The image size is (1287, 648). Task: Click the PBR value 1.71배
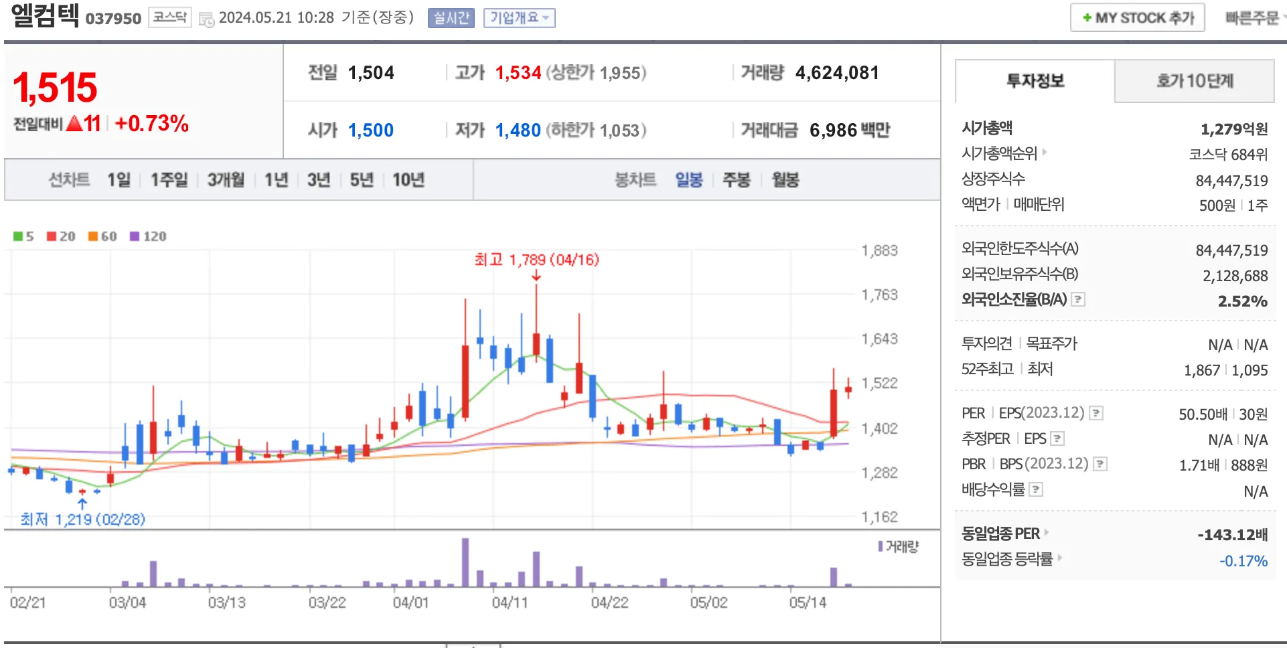click(1199, 465)
